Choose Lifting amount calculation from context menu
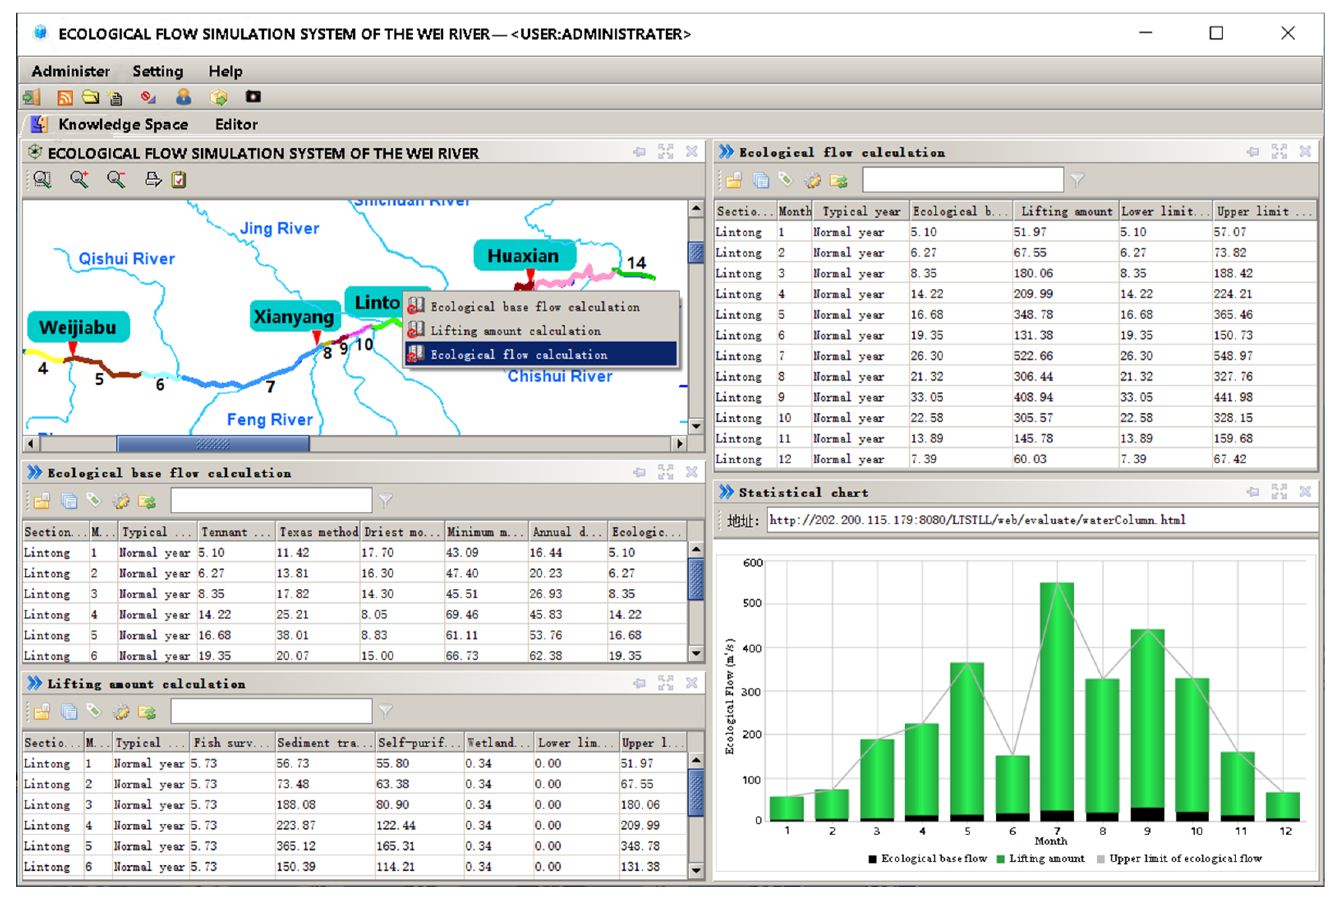This screenshot has height=900, width=1335. (x=541, y=331)
